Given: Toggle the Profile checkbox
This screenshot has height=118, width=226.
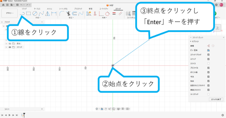Looking at the screenshot, I should click(209, 68).
